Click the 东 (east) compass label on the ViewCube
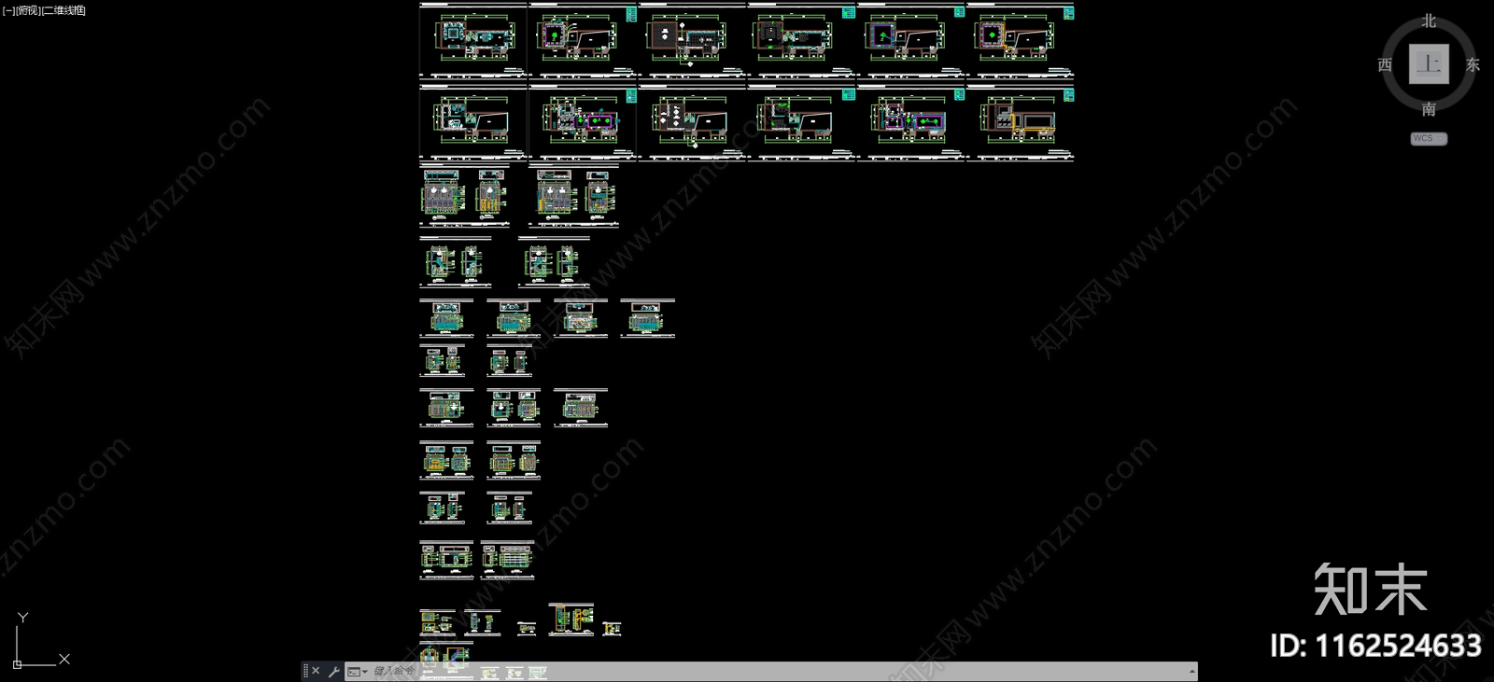This screenshot has height=682, width=1494. point(1473,64)
